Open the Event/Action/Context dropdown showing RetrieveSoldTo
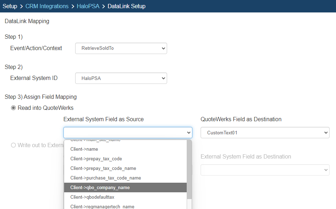 [121, 48]
